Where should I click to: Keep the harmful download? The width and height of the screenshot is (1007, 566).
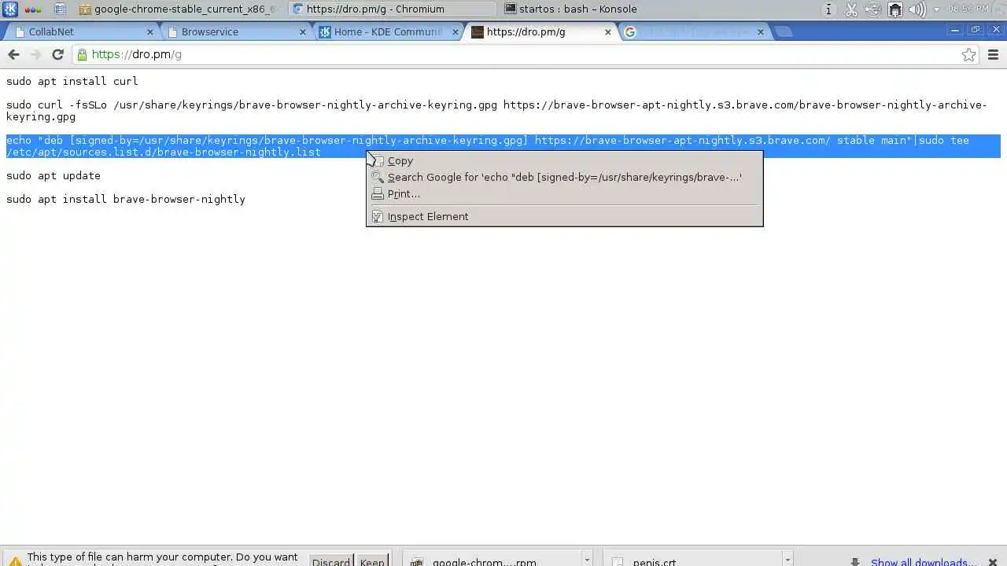point(372,560)
